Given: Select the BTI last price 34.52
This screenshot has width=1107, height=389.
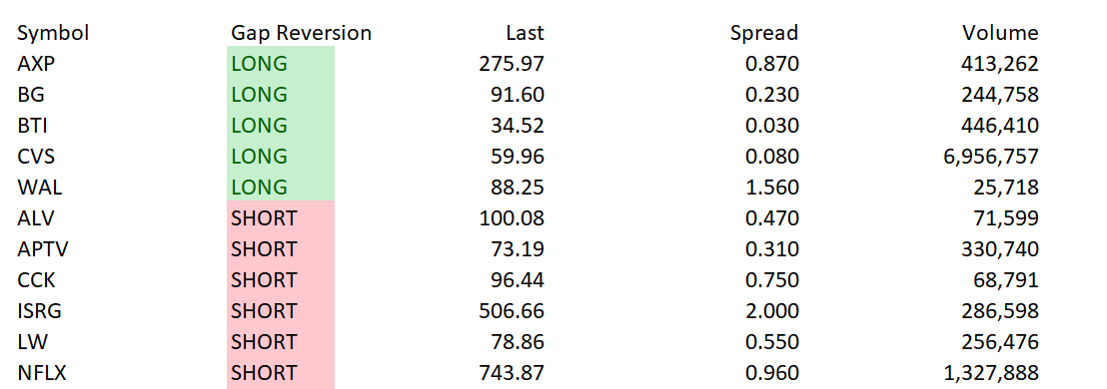Looking at the screenshot, I should click(x=518, y=126).
